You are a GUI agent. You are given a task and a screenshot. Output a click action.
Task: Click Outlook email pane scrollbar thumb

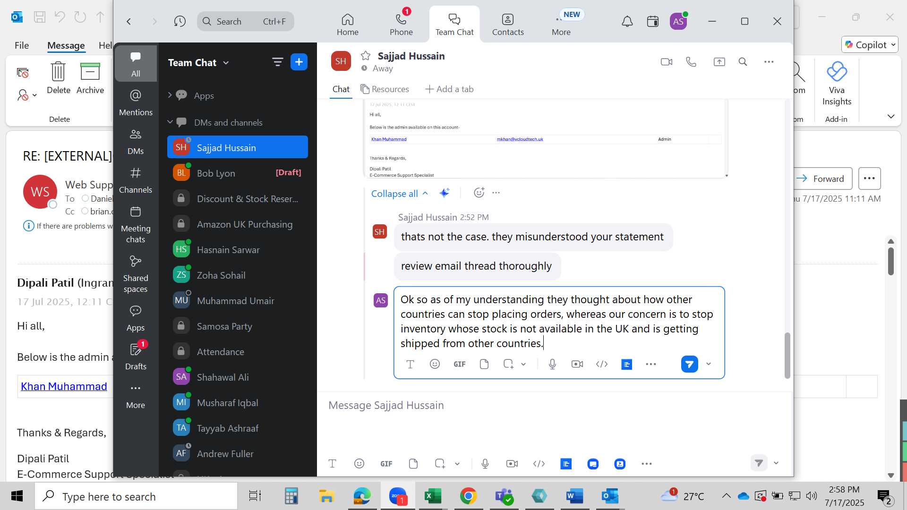coord(890,261)
